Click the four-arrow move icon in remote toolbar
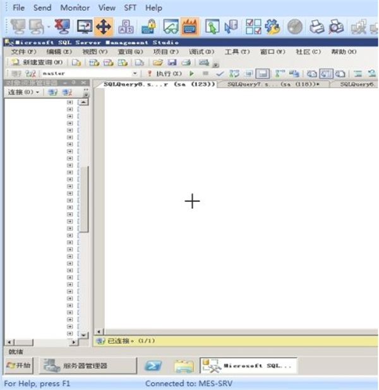This screenshot has width=379, height=390. (104, 27)
